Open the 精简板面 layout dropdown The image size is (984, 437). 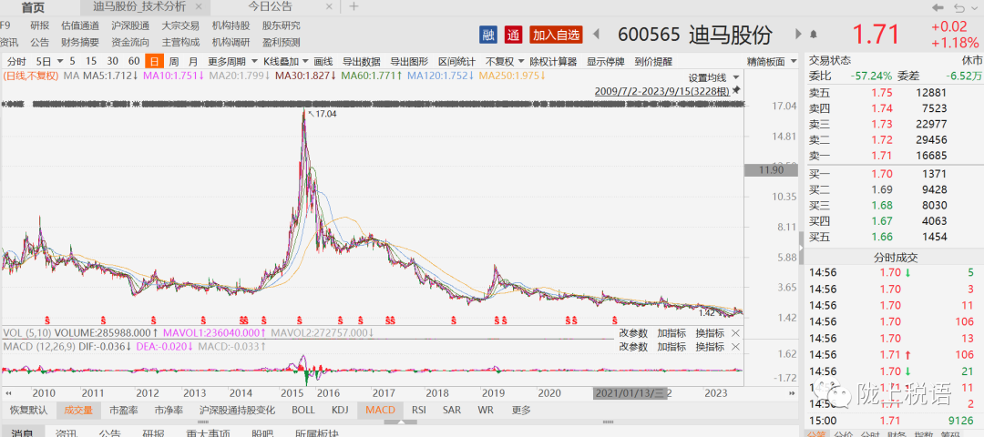pyautogui.click(x=794, y=61)
